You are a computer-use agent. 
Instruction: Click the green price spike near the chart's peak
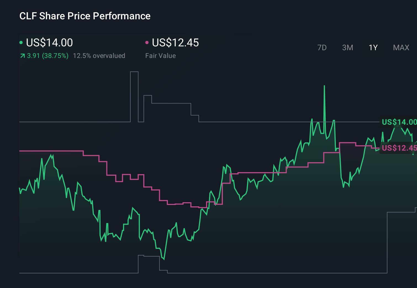(324, 87)
